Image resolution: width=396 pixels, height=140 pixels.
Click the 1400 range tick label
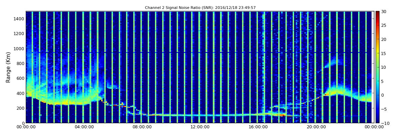19,19
